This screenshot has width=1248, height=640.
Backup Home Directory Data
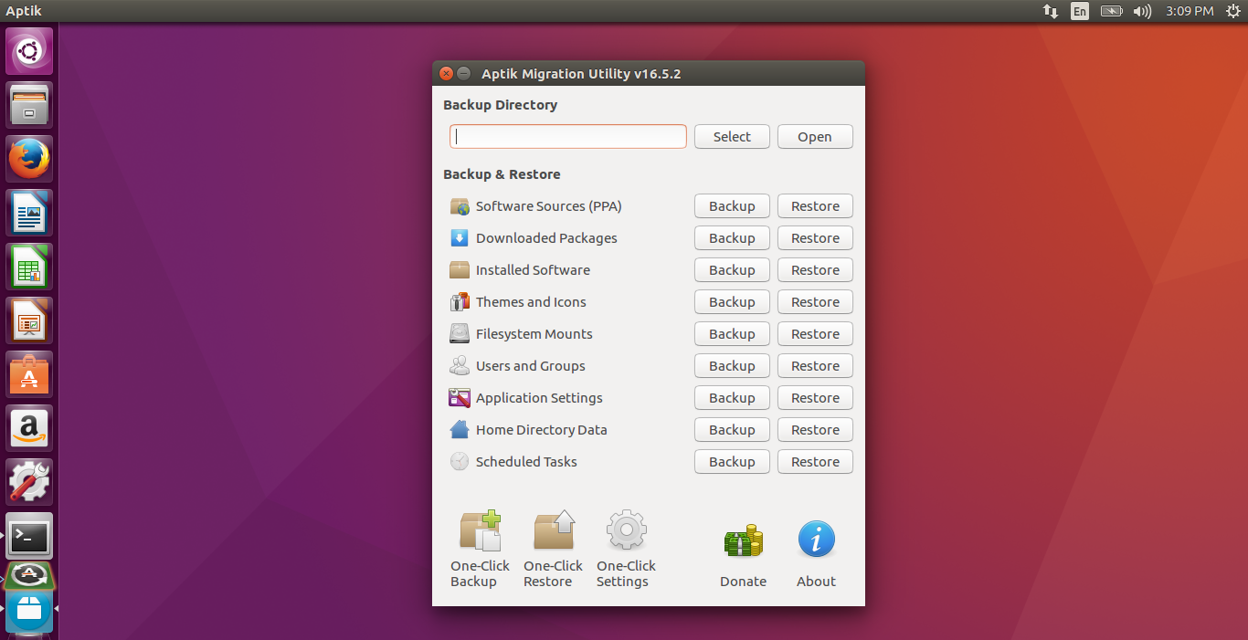click(x=732, y=430)
